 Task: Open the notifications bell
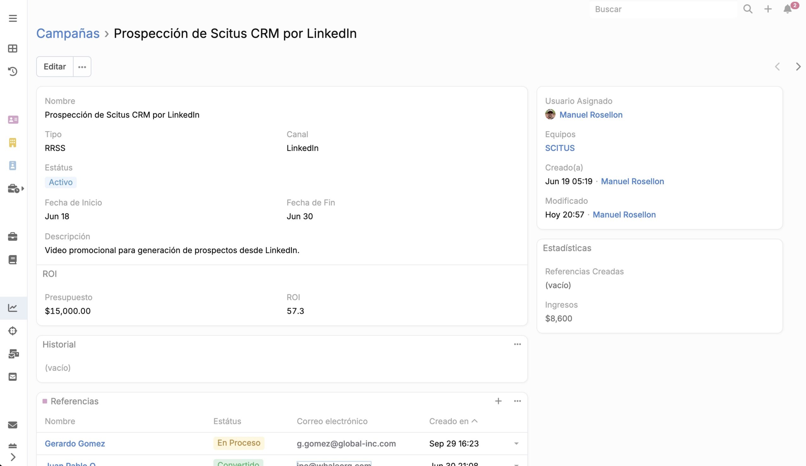(787, 9)
